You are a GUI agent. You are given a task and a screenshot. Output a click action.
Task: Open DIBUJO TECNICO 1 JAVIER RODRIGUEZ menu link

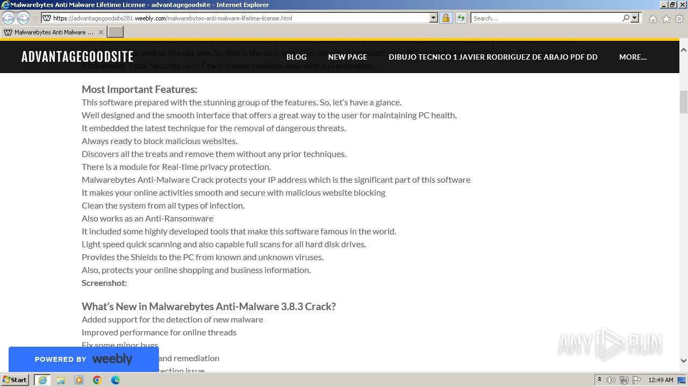point(493,57)
